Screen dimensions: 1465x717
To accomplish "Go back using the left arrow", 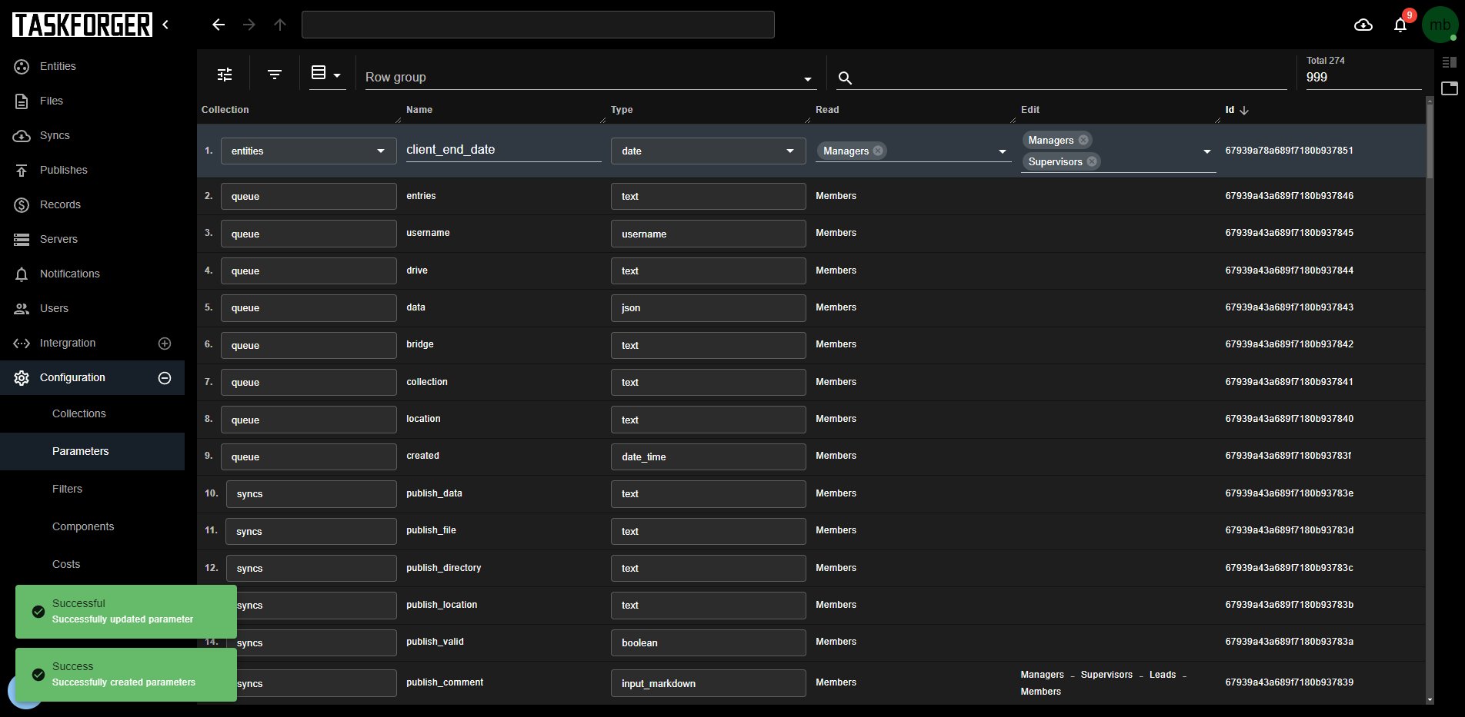I will (x=219, y=25).
